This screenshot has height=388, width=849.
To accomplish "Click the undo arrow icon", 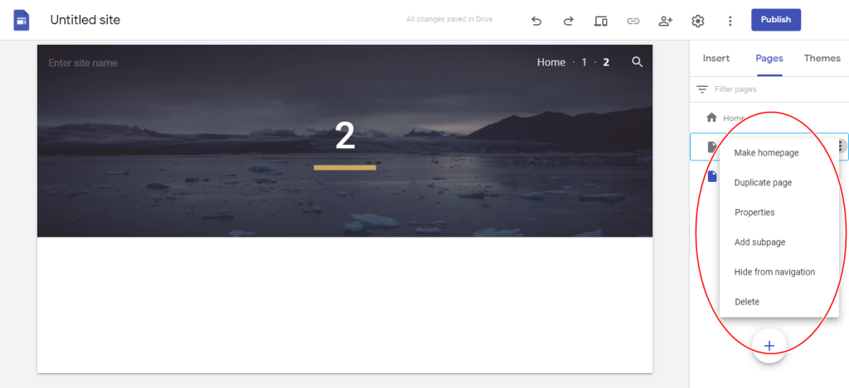I will [x=536, y=21].
